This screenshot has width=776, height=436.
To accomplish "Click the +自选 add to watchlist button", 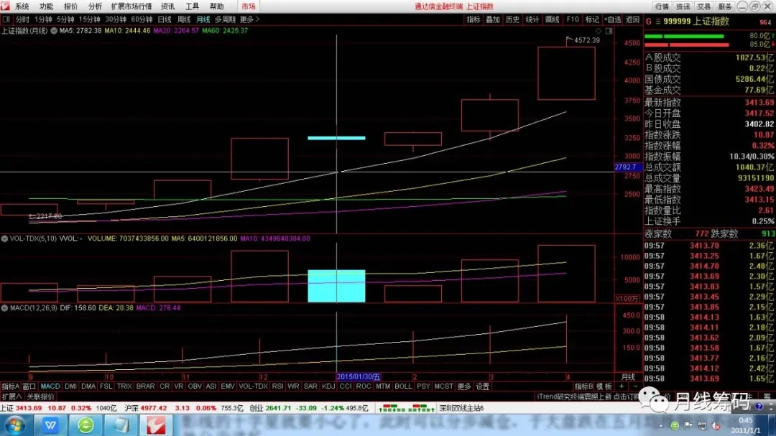I will click(613, 19).
